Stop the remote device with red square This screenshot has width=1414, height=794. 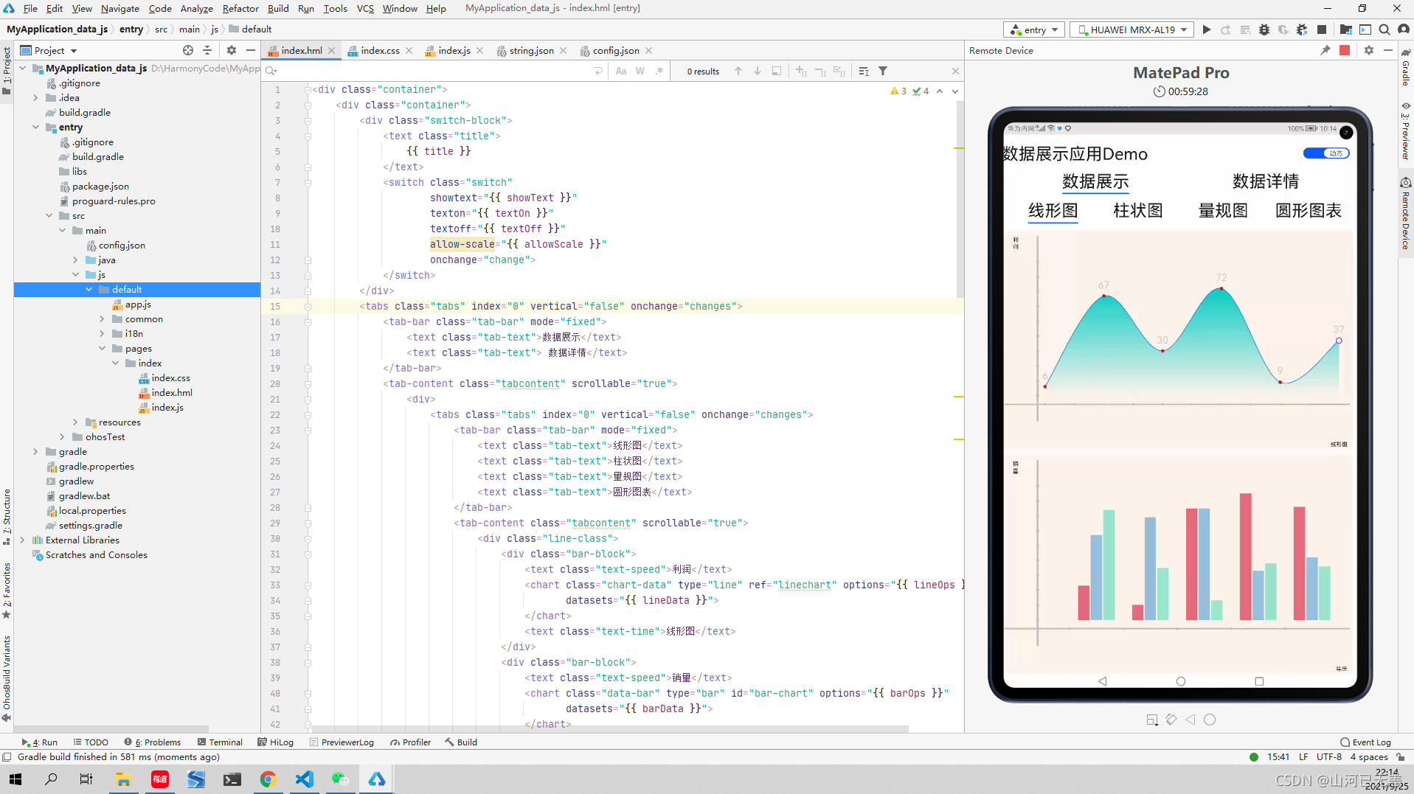(x=1345, y=50)
